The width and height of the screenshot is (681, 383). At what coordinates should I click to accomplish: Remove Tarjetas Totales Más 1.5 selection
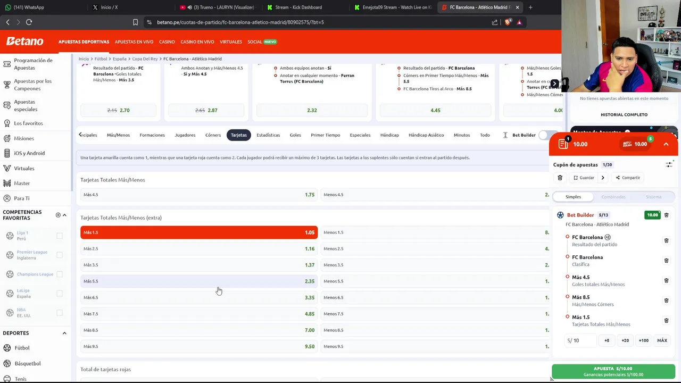666,320
